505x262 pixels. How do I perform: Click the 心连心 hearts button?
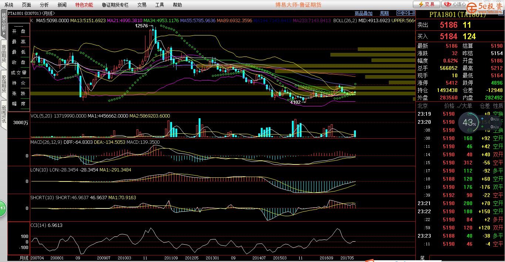(x=455, y=4)
